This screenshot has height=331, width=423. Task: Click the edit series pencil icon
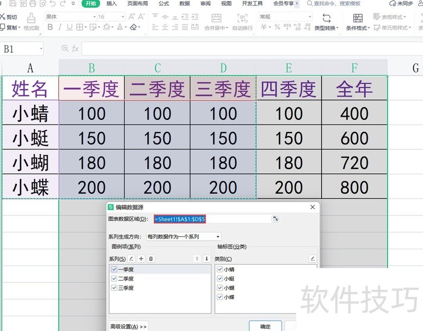coord(132,259)
